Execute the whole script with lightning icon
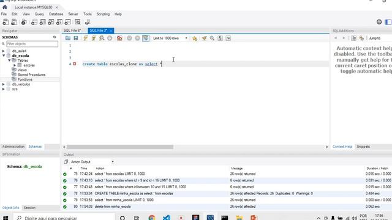The width and height of the screenshot is (392, 220). 86,38
